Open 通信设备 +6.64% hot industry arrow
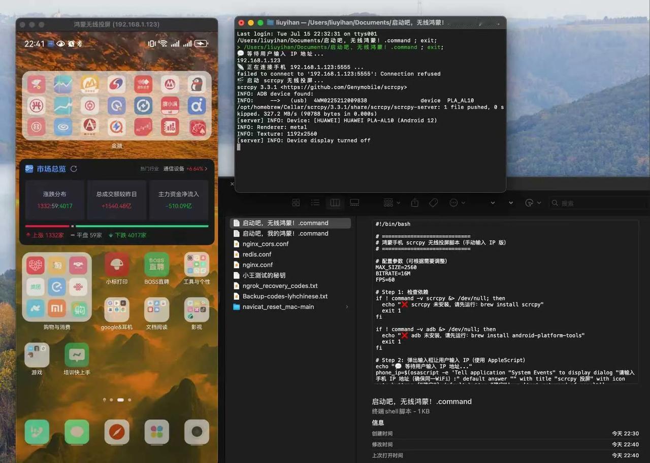650x463 pixels. point(206,169)
